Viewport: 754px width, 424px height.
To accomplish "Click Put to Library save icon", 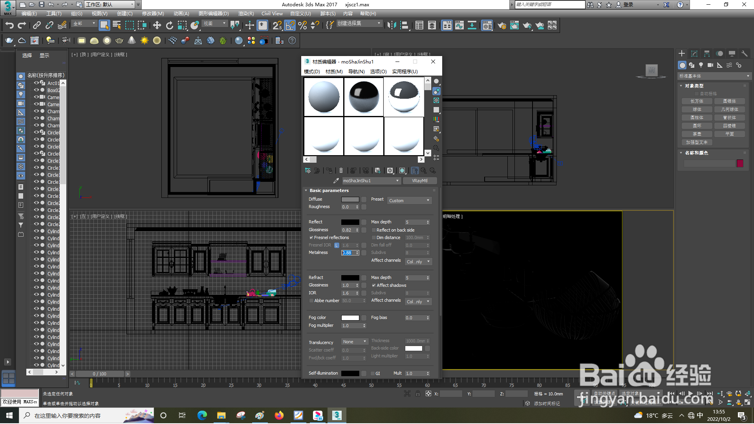I will click(377, 171).
